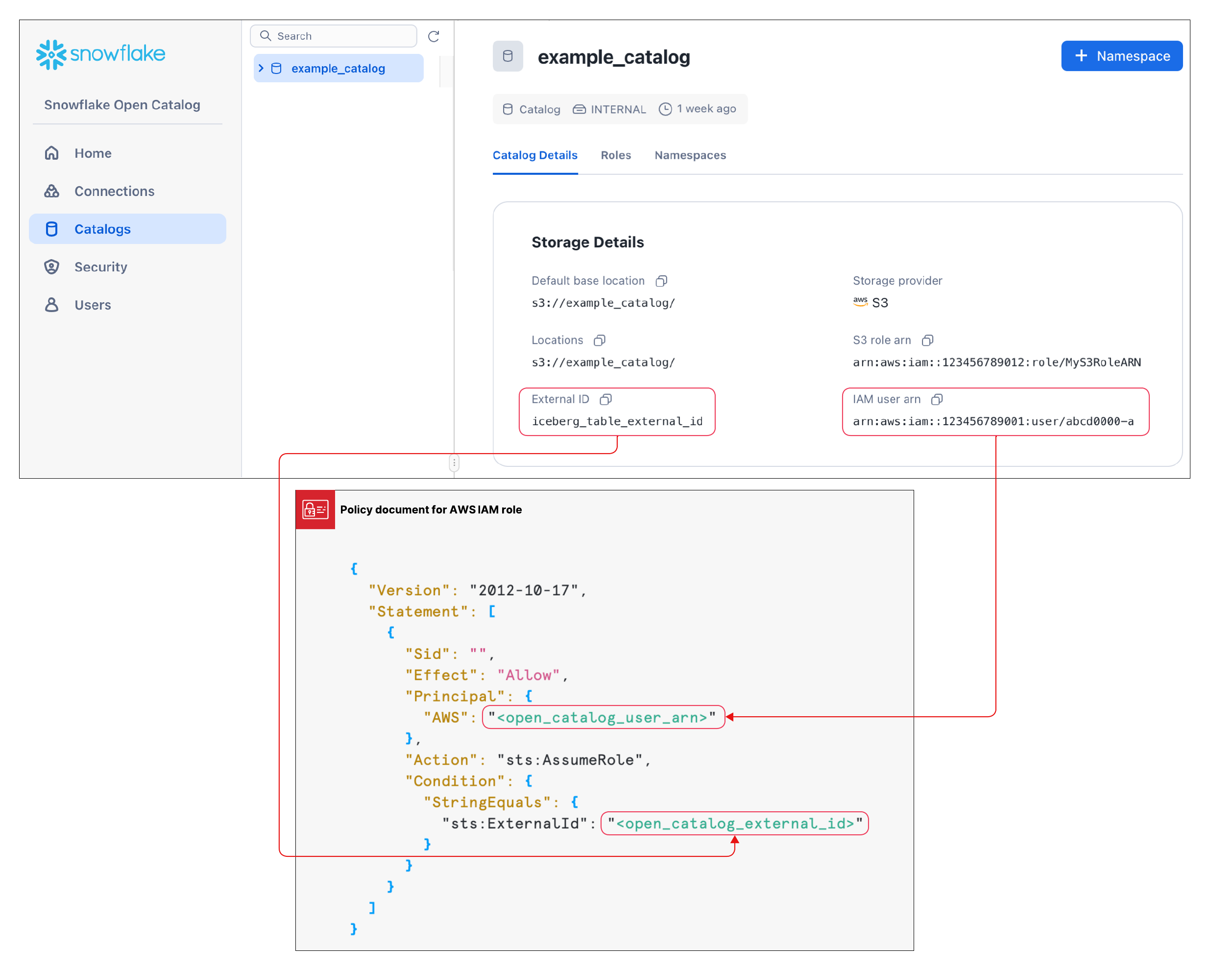Screen dimensions: 1210x970
Task: Click the refresh icon beside Search
Action: pos(433,36)
